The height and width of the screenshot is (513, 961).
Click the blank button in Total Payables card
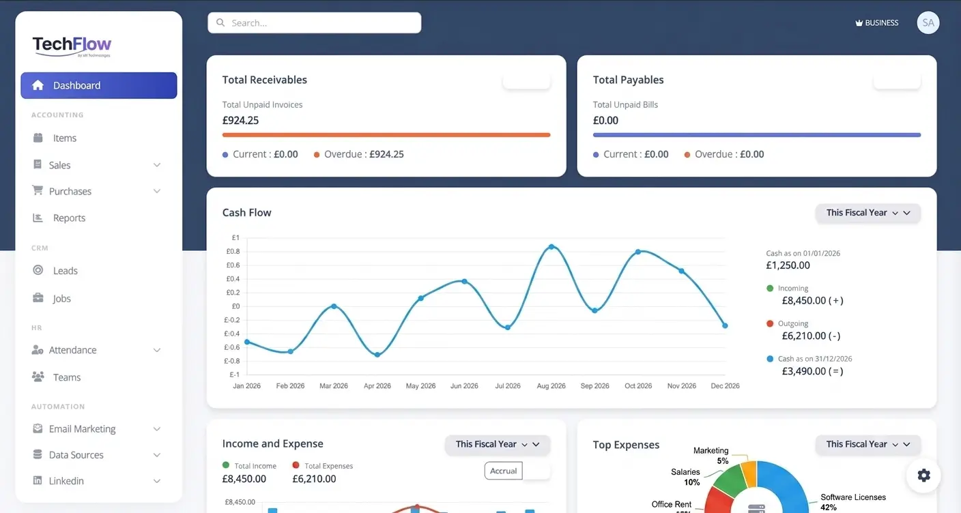(x=898, y=80)
